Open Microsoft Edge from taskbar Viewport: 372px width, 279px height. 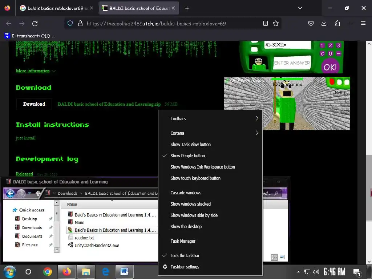(x=105, y=272)
